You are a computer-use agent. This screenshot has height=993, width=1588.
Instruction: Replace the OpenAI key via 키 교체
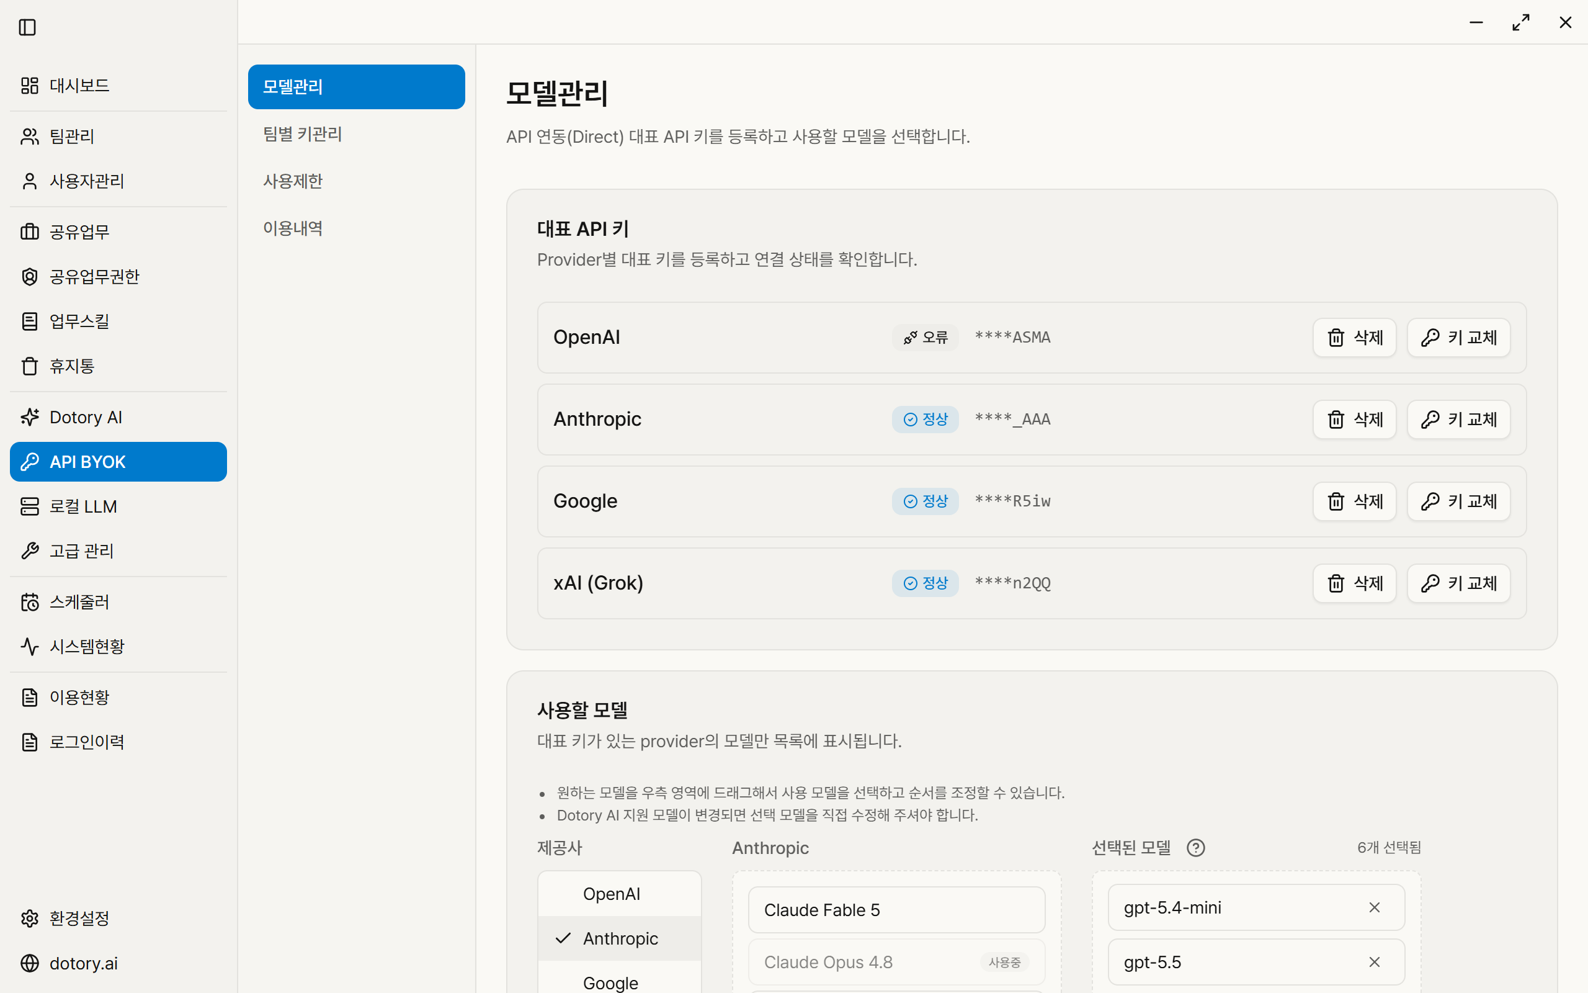(x=1459, y=338)
